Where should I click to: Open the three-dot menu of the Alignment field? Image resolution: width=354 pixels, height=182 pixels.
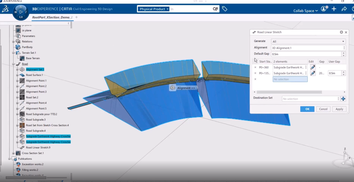(344, 48)
